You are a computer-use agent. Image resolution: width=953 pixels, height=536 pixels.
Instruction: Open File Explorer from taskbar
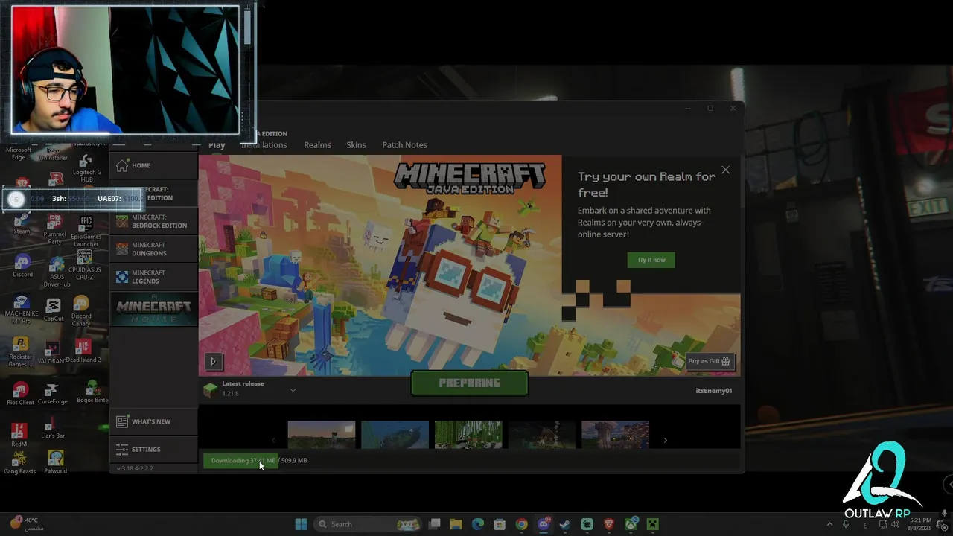[x=456, y=524]
